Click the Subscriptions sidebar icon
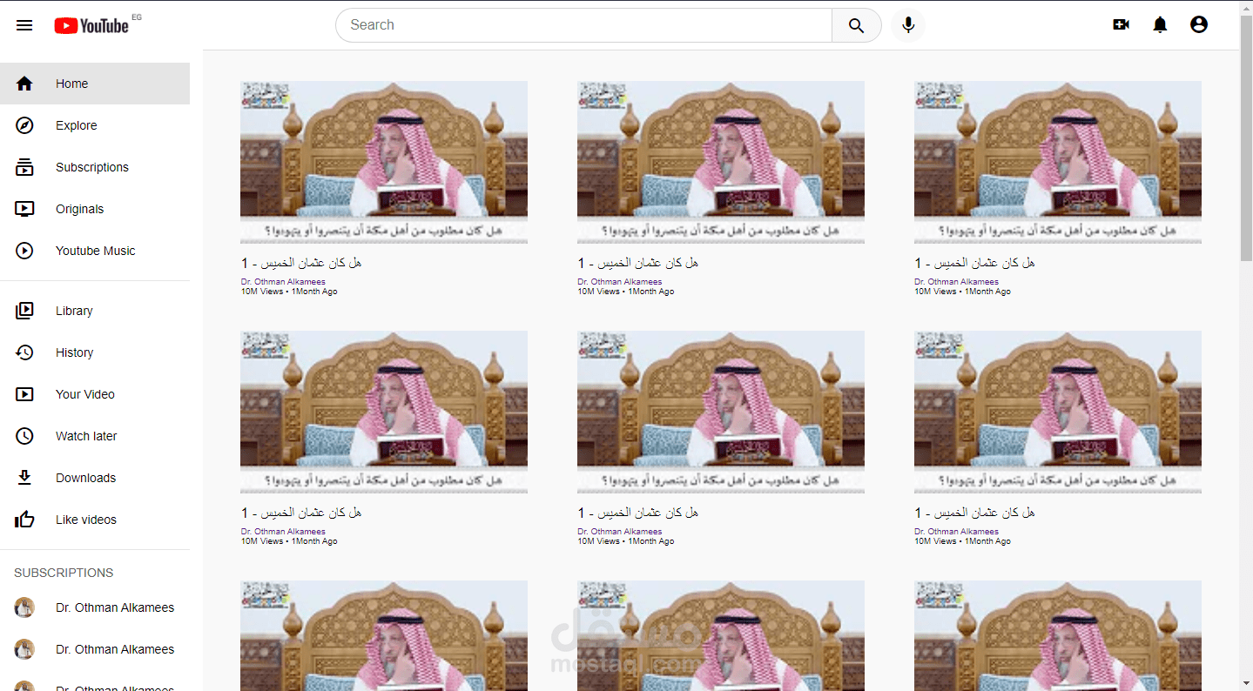The width and height of the screenshot is (1253, 691). coord(24,167)
